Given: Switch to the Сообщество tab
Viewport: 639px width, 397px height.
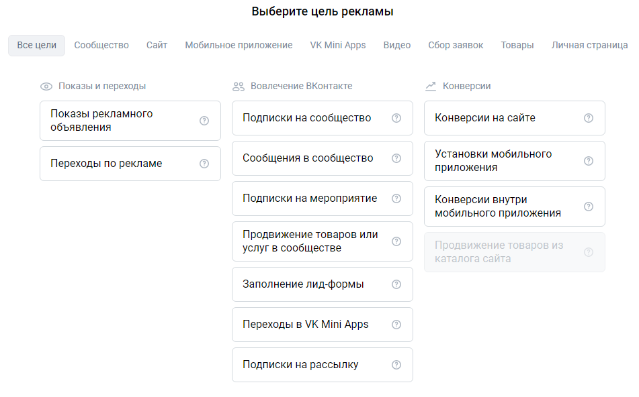Looking at the screenshot, I should click(x=101, y=46).
